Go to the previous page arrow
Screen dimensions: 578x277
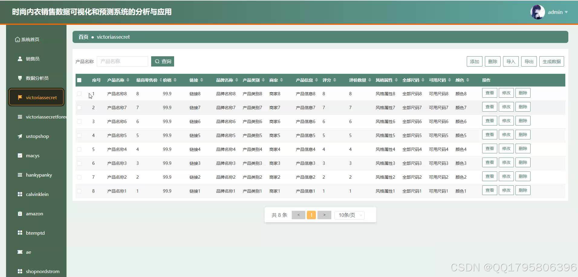pos(298,215)
